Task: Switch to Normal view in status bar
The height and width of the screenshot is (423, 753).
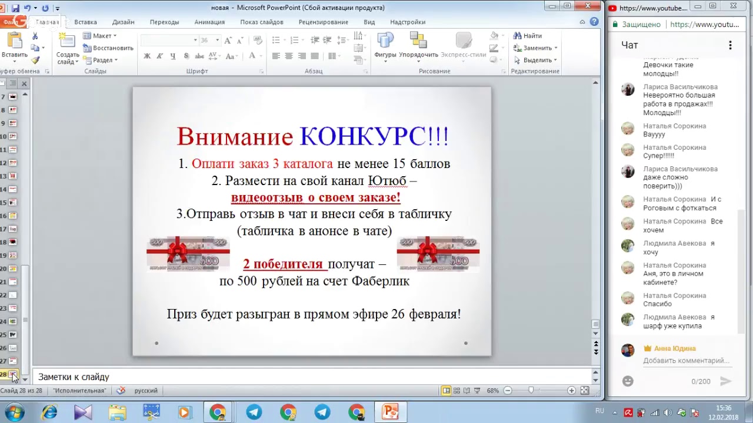Action: pyautogui.click(x=447, y=391)
